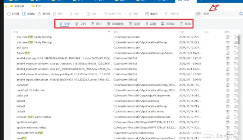
Task: Click the favorites star icon
Action: (6, 6)
